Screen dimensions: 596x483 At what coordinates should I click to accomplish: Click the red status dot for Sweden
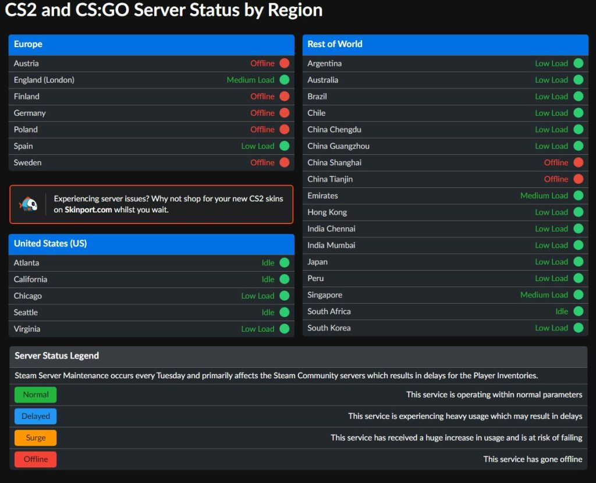[284, 162]
